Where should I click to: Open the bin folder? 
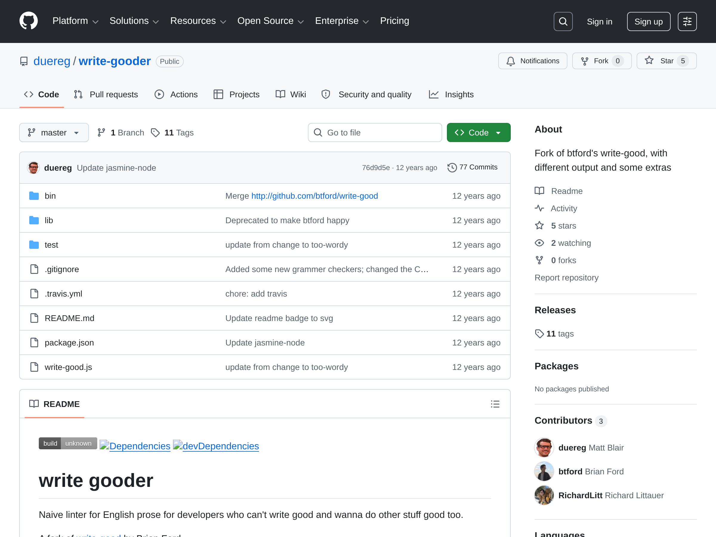tap(50, 196)
